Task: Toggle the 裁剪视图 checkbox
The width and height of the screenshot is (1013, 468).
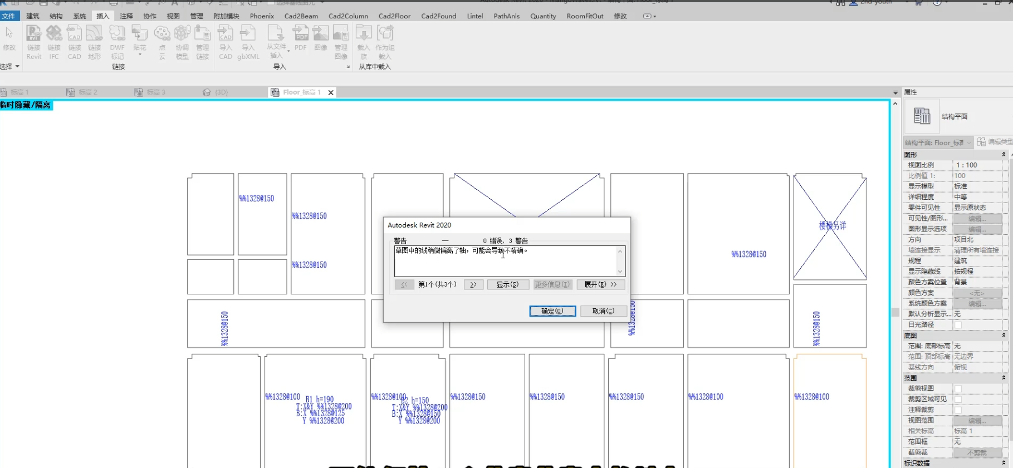Action: click(x=958, y=388)
